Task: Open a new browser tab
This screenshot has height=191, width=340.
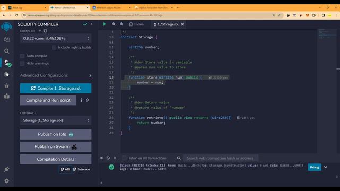Action: (178, 8)
